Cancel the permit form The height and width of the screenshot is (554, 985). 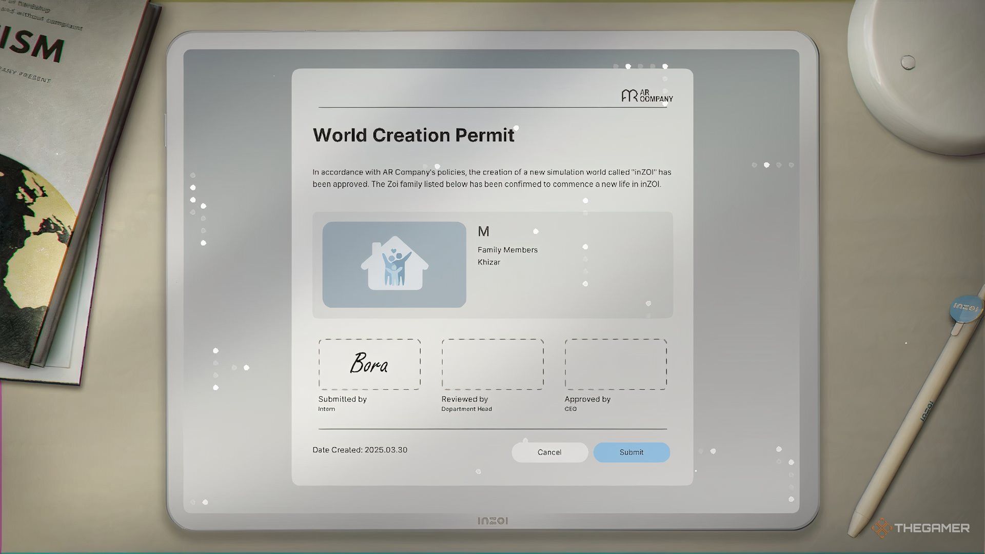[x=549, y=452]
